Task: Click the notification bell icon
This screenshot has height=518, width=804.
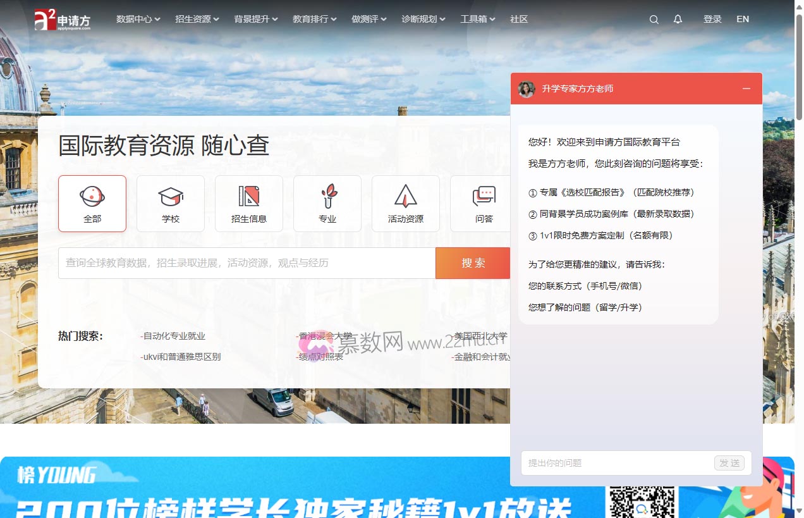Action: (x=678, y=20)
